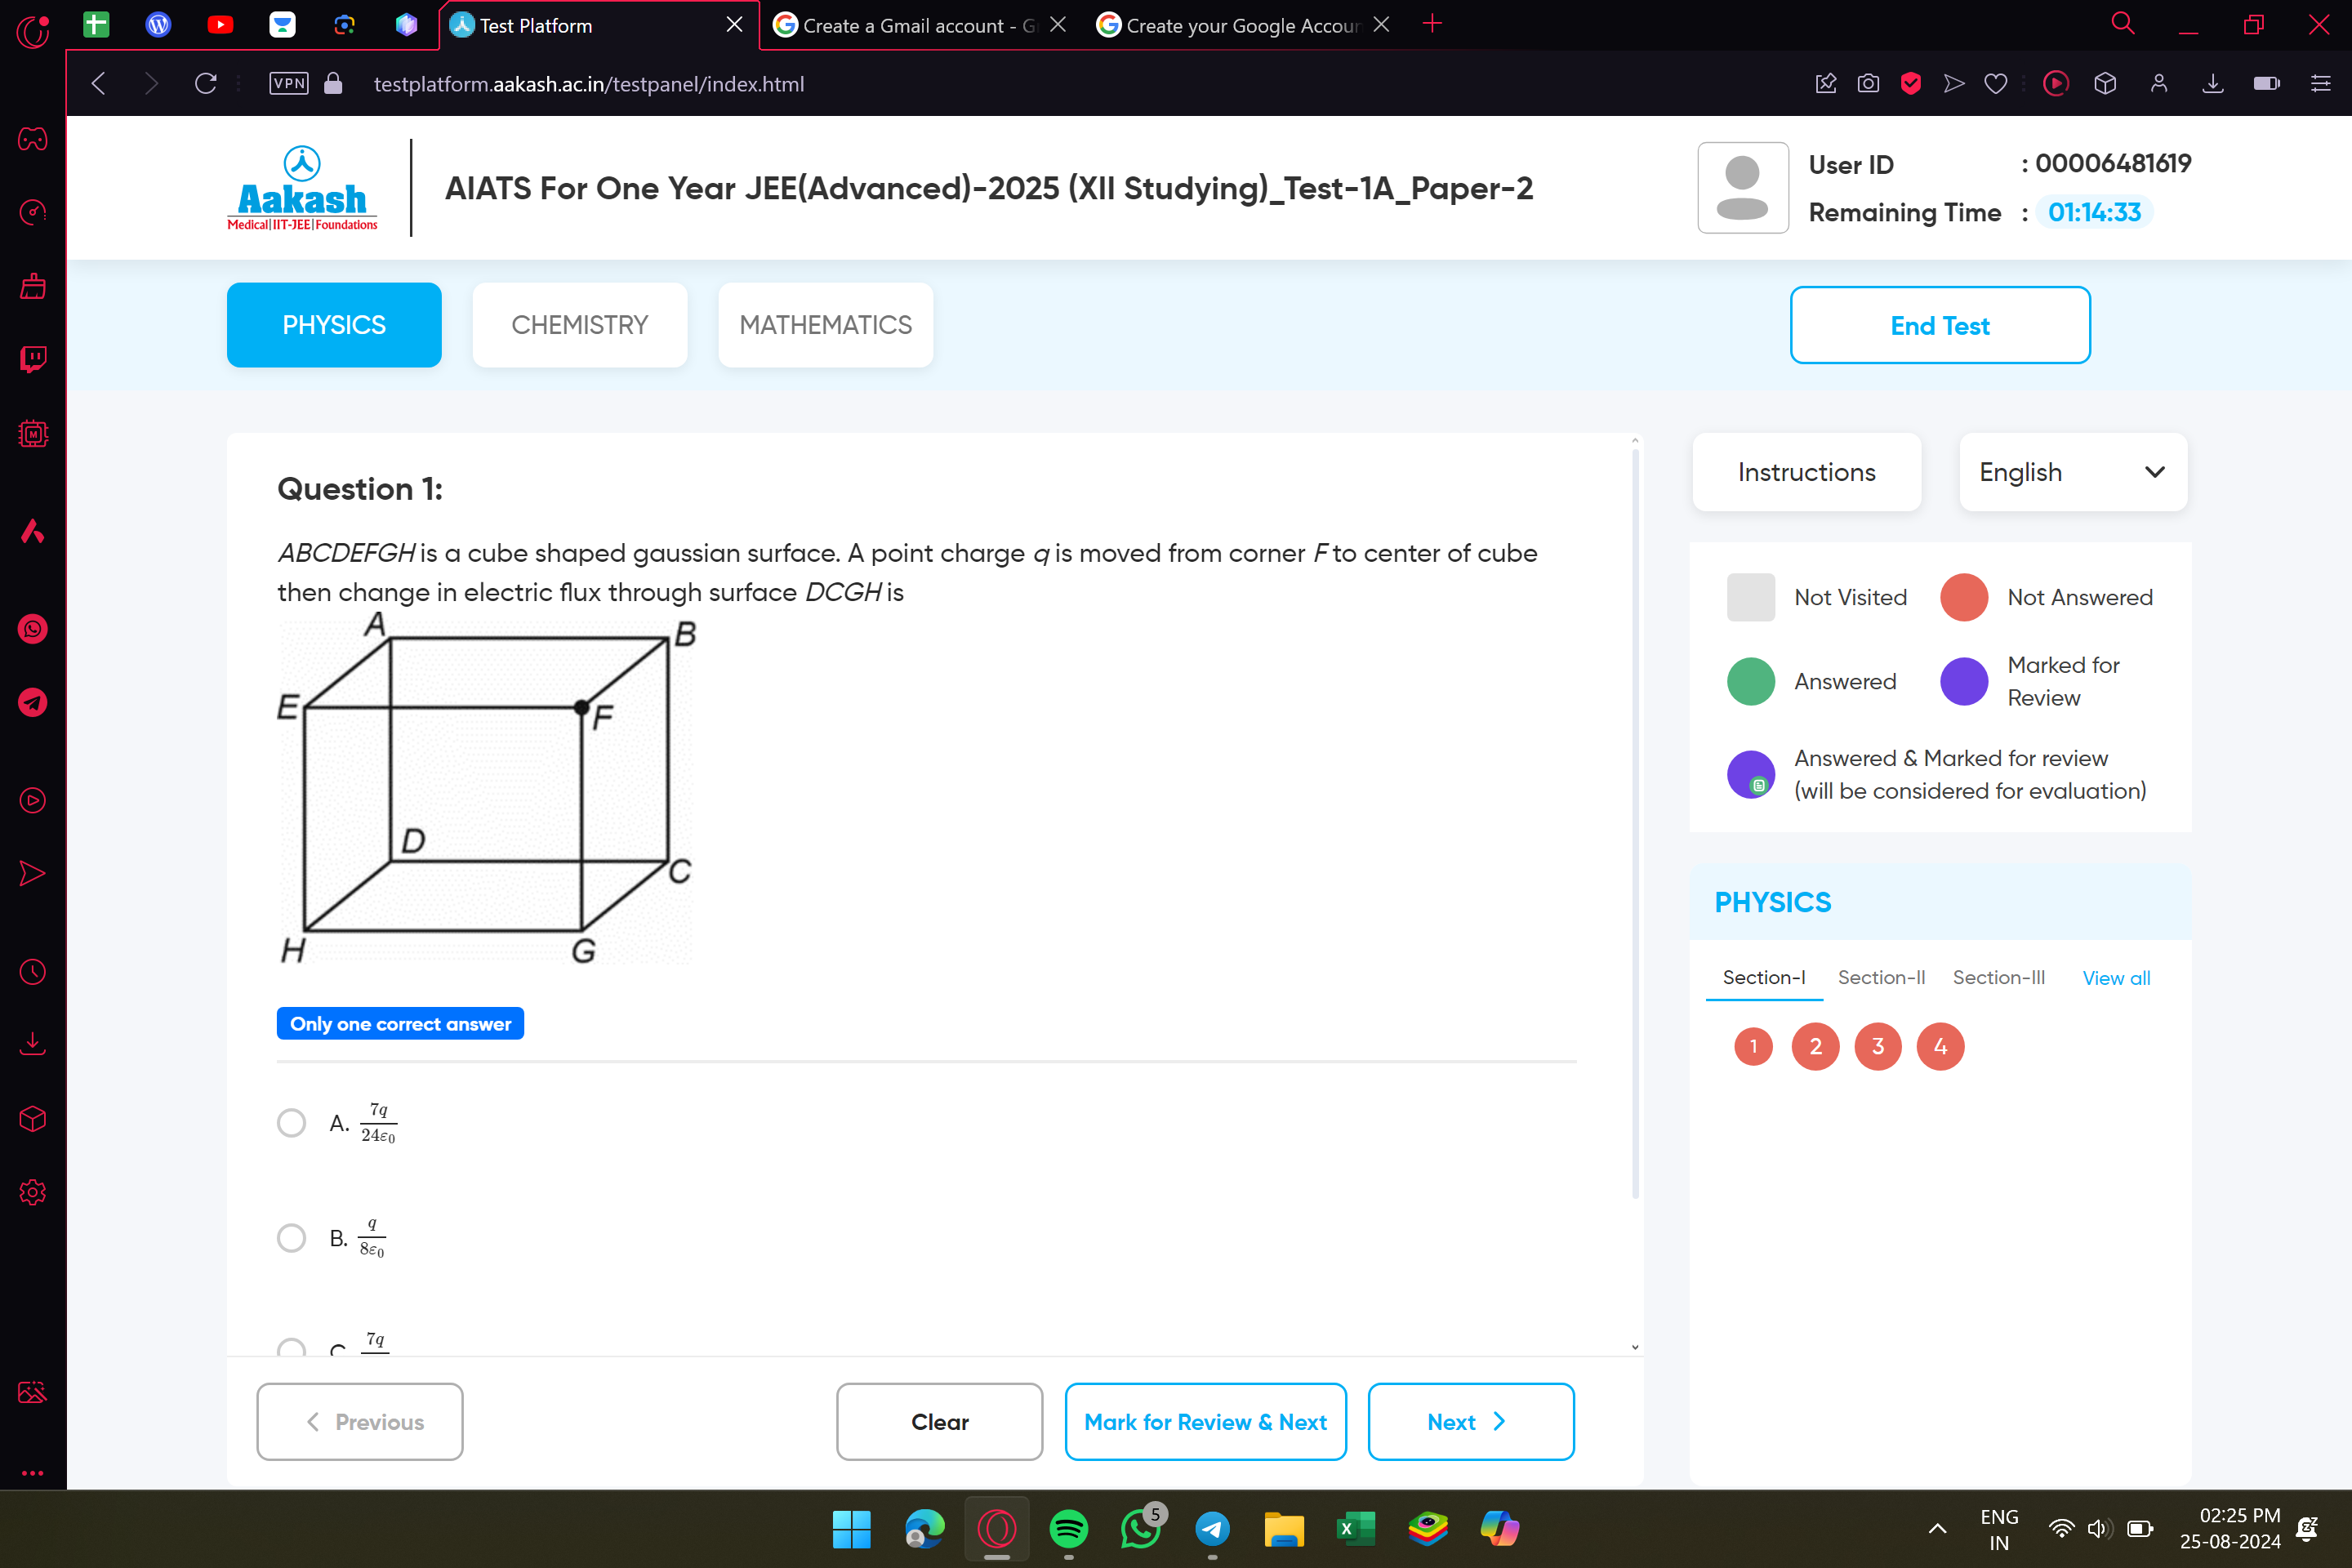This screenshot has width=2352, height=1568.
Task: Expand Section-II questions list
Action: (x=1882, y=977)
